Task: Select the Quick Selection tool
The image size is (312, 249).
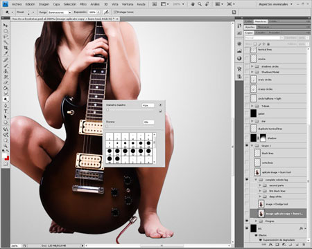Action: [6, 42]
